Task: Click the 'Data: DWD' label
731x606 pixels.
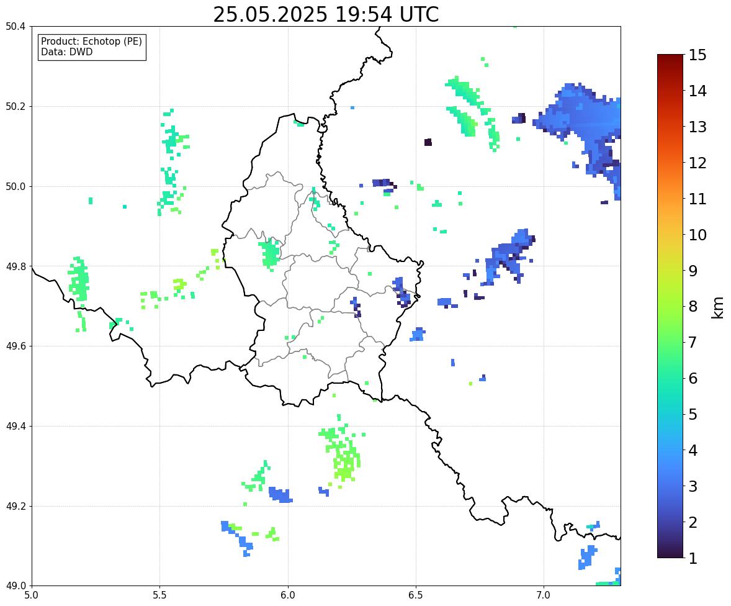Action: 66,52
